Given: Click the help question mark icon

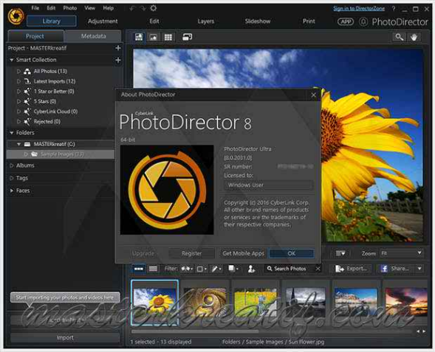Looking at the screenshot, I should click(394, 9).
